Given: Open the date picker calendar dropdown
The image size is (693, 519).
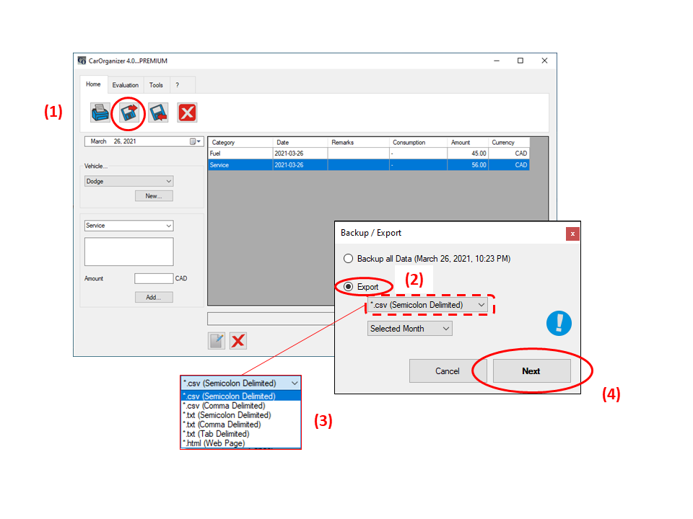Looking at the screenshot, I should [x=196, y=142].
